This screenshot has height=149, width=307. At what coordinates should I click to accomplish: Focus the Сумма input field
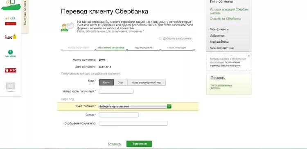point(119,115)
